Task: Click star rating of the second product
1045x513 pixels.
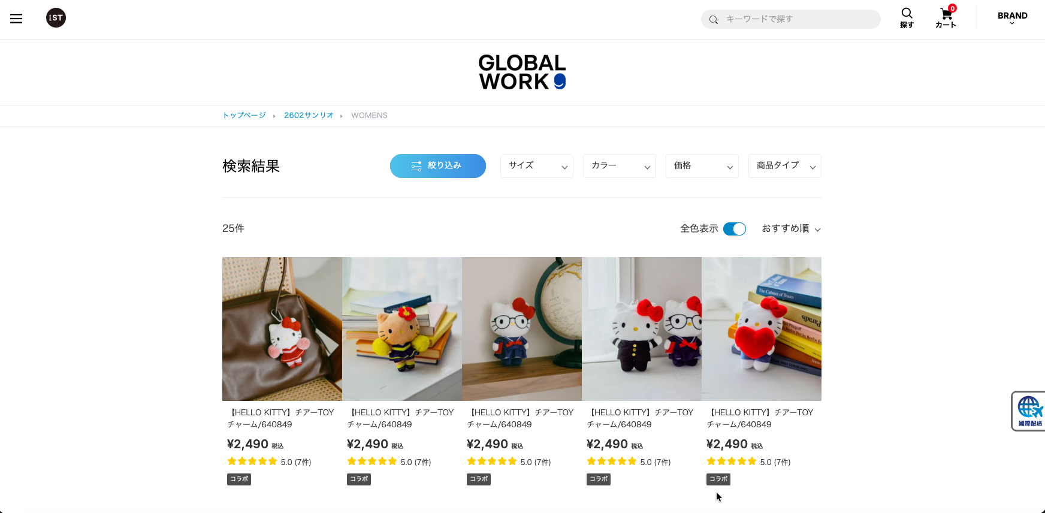Action: [x=372, y=461]
